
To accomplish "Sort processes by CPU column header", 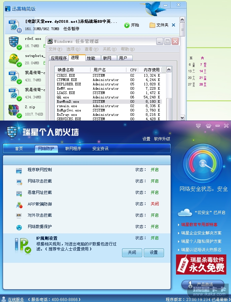I will (132, 70).
